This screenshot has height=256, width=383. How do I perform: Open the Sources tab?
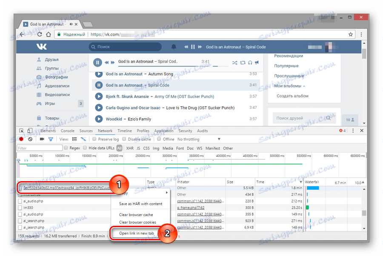point(86,131)
